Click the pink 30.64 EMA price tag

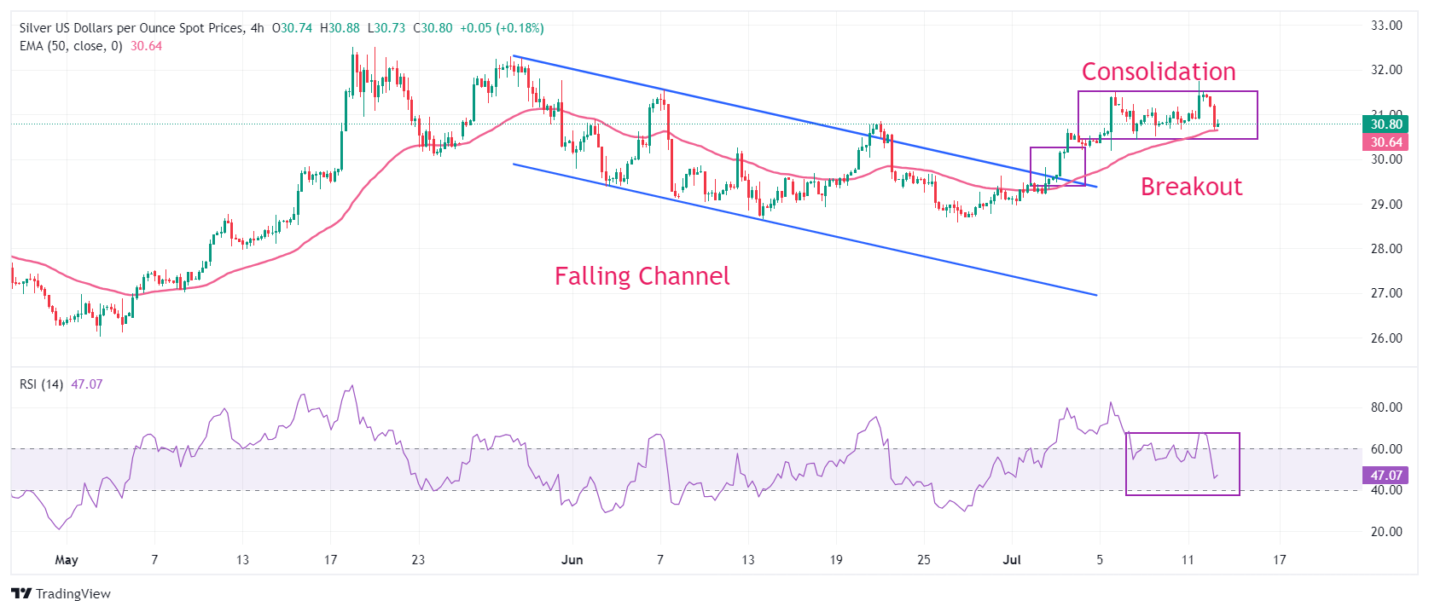(1386, 142)
